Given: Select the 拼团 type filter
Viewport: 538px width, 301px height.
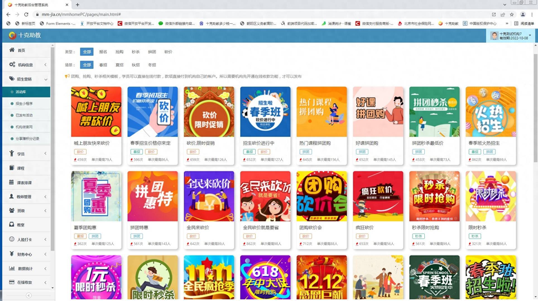Looking at the screenshot, I should [x=152, y=52].
